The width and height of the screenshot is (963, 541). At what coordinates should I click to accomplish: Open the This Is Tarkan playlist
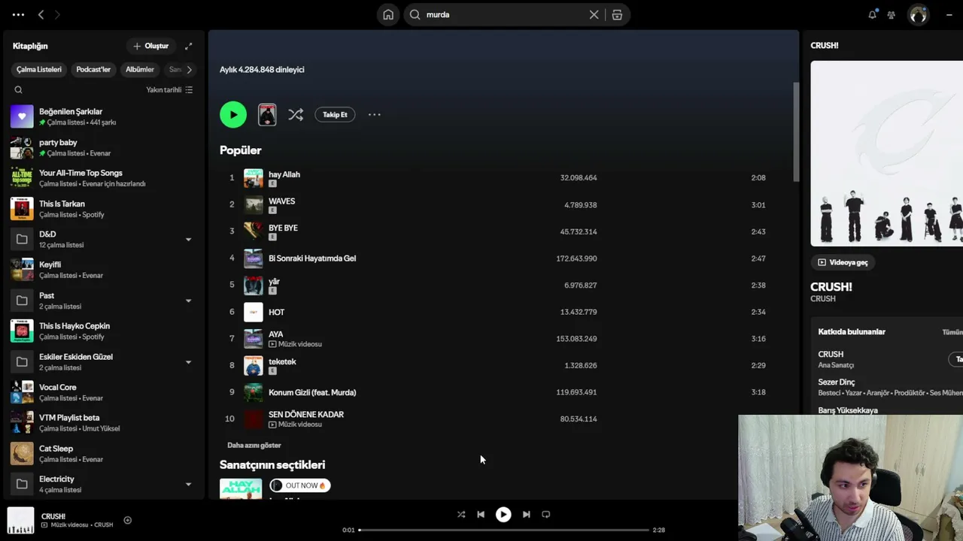(x=104, y=209)
